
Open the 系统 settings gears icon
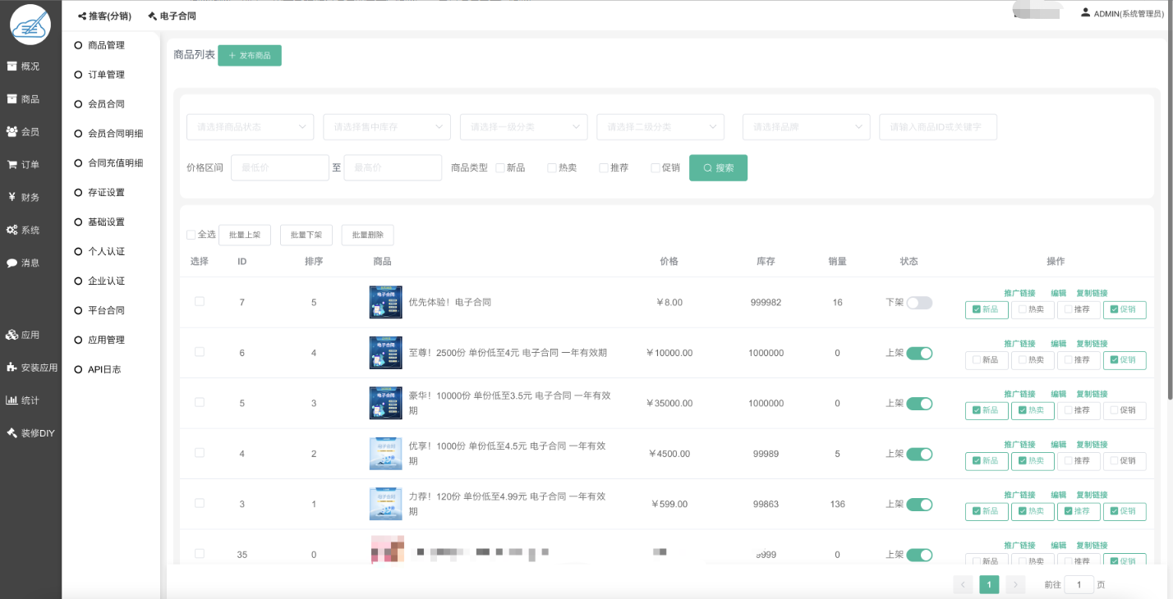(12, 230)
